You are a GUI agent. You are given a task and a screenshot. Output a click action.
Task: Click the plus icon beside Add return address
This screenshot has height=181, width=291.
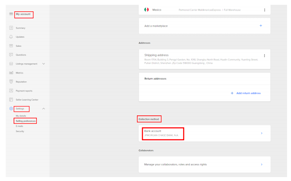[x=232, y=93]
